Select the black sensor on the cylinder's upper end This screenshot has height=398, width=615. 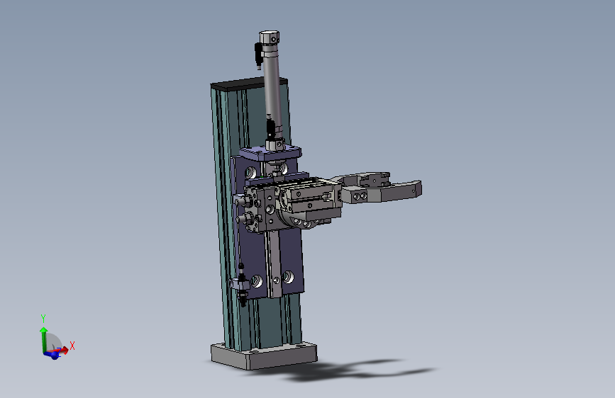[258, 54]
